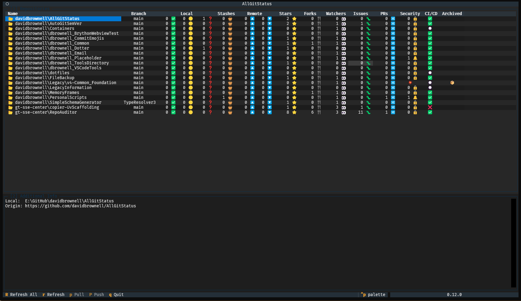The image size is (521, 301).
Task: Select the davidbrownell\AllGitStatus row
Action: click(261, 19)
